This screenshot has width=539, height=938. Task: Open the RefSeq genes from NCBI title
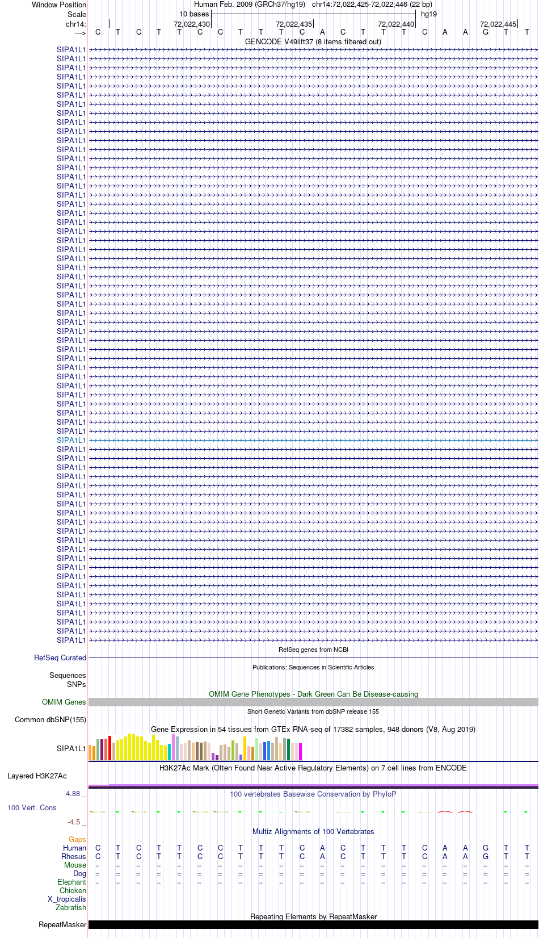pyautogui.click(x=313, y=650)
